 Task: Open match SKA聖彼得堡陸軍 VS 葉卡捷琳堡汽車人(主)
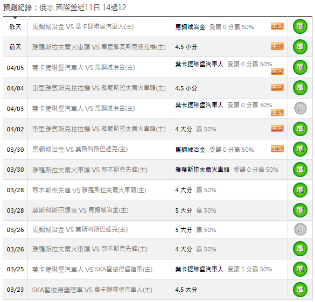(x=92, y=290)
